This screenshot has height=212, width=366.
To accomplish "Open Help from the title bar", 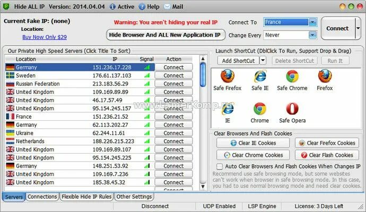I will [149, 6].
